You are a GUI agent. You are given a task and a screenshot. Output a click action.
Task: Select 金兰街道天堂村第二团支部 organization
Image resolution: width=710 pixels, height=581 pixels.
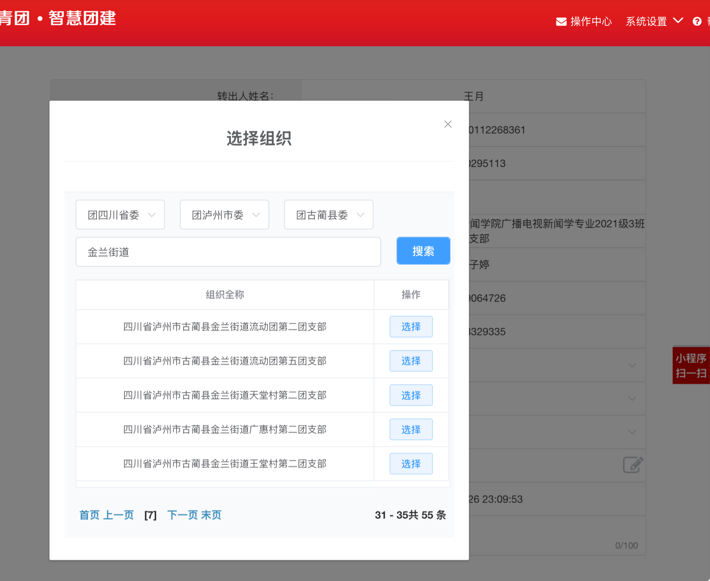pyautogui.click(x=411, y=395)
